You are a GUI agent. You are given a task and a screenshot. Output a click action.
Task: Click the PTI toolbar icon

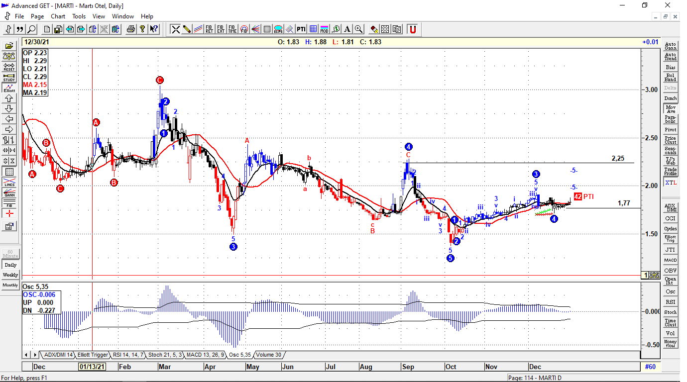point(301,29)
